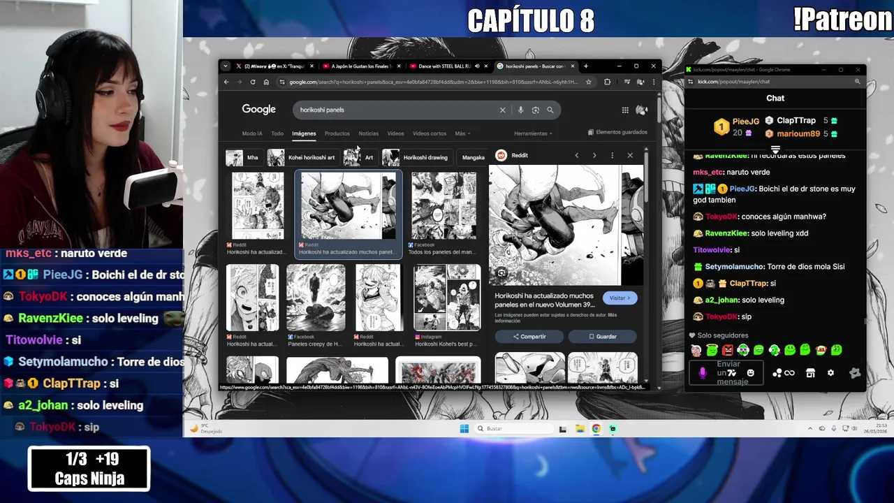Open Elementos guardados link
Image resolution: width=894 pixels, height=503 pixels.
pos(617,132)
